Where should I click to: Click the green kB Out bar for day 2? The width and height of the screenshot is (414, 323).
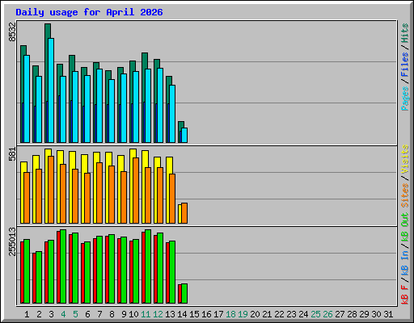point(39,277)
